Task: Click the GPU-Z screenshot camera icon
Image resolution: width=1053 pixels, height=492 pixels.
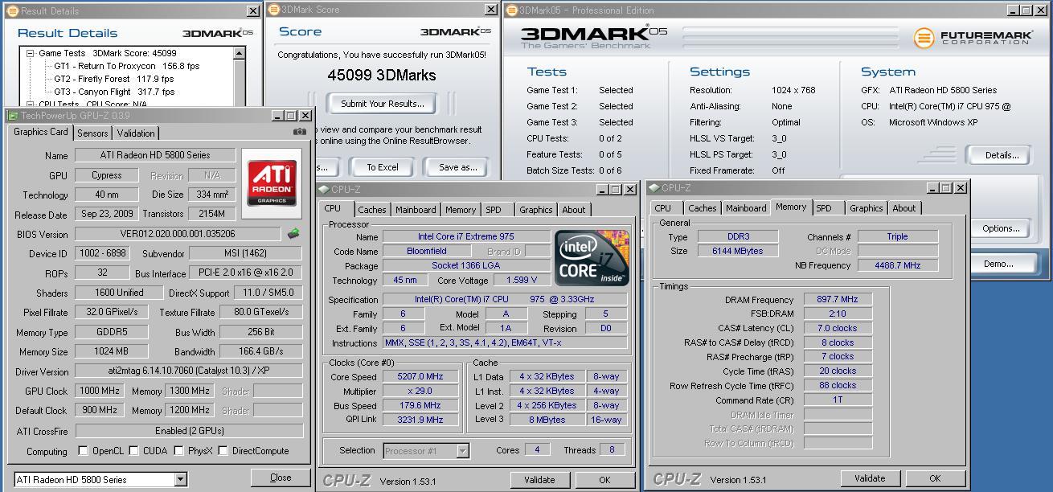Action: [x=300, y=132]
